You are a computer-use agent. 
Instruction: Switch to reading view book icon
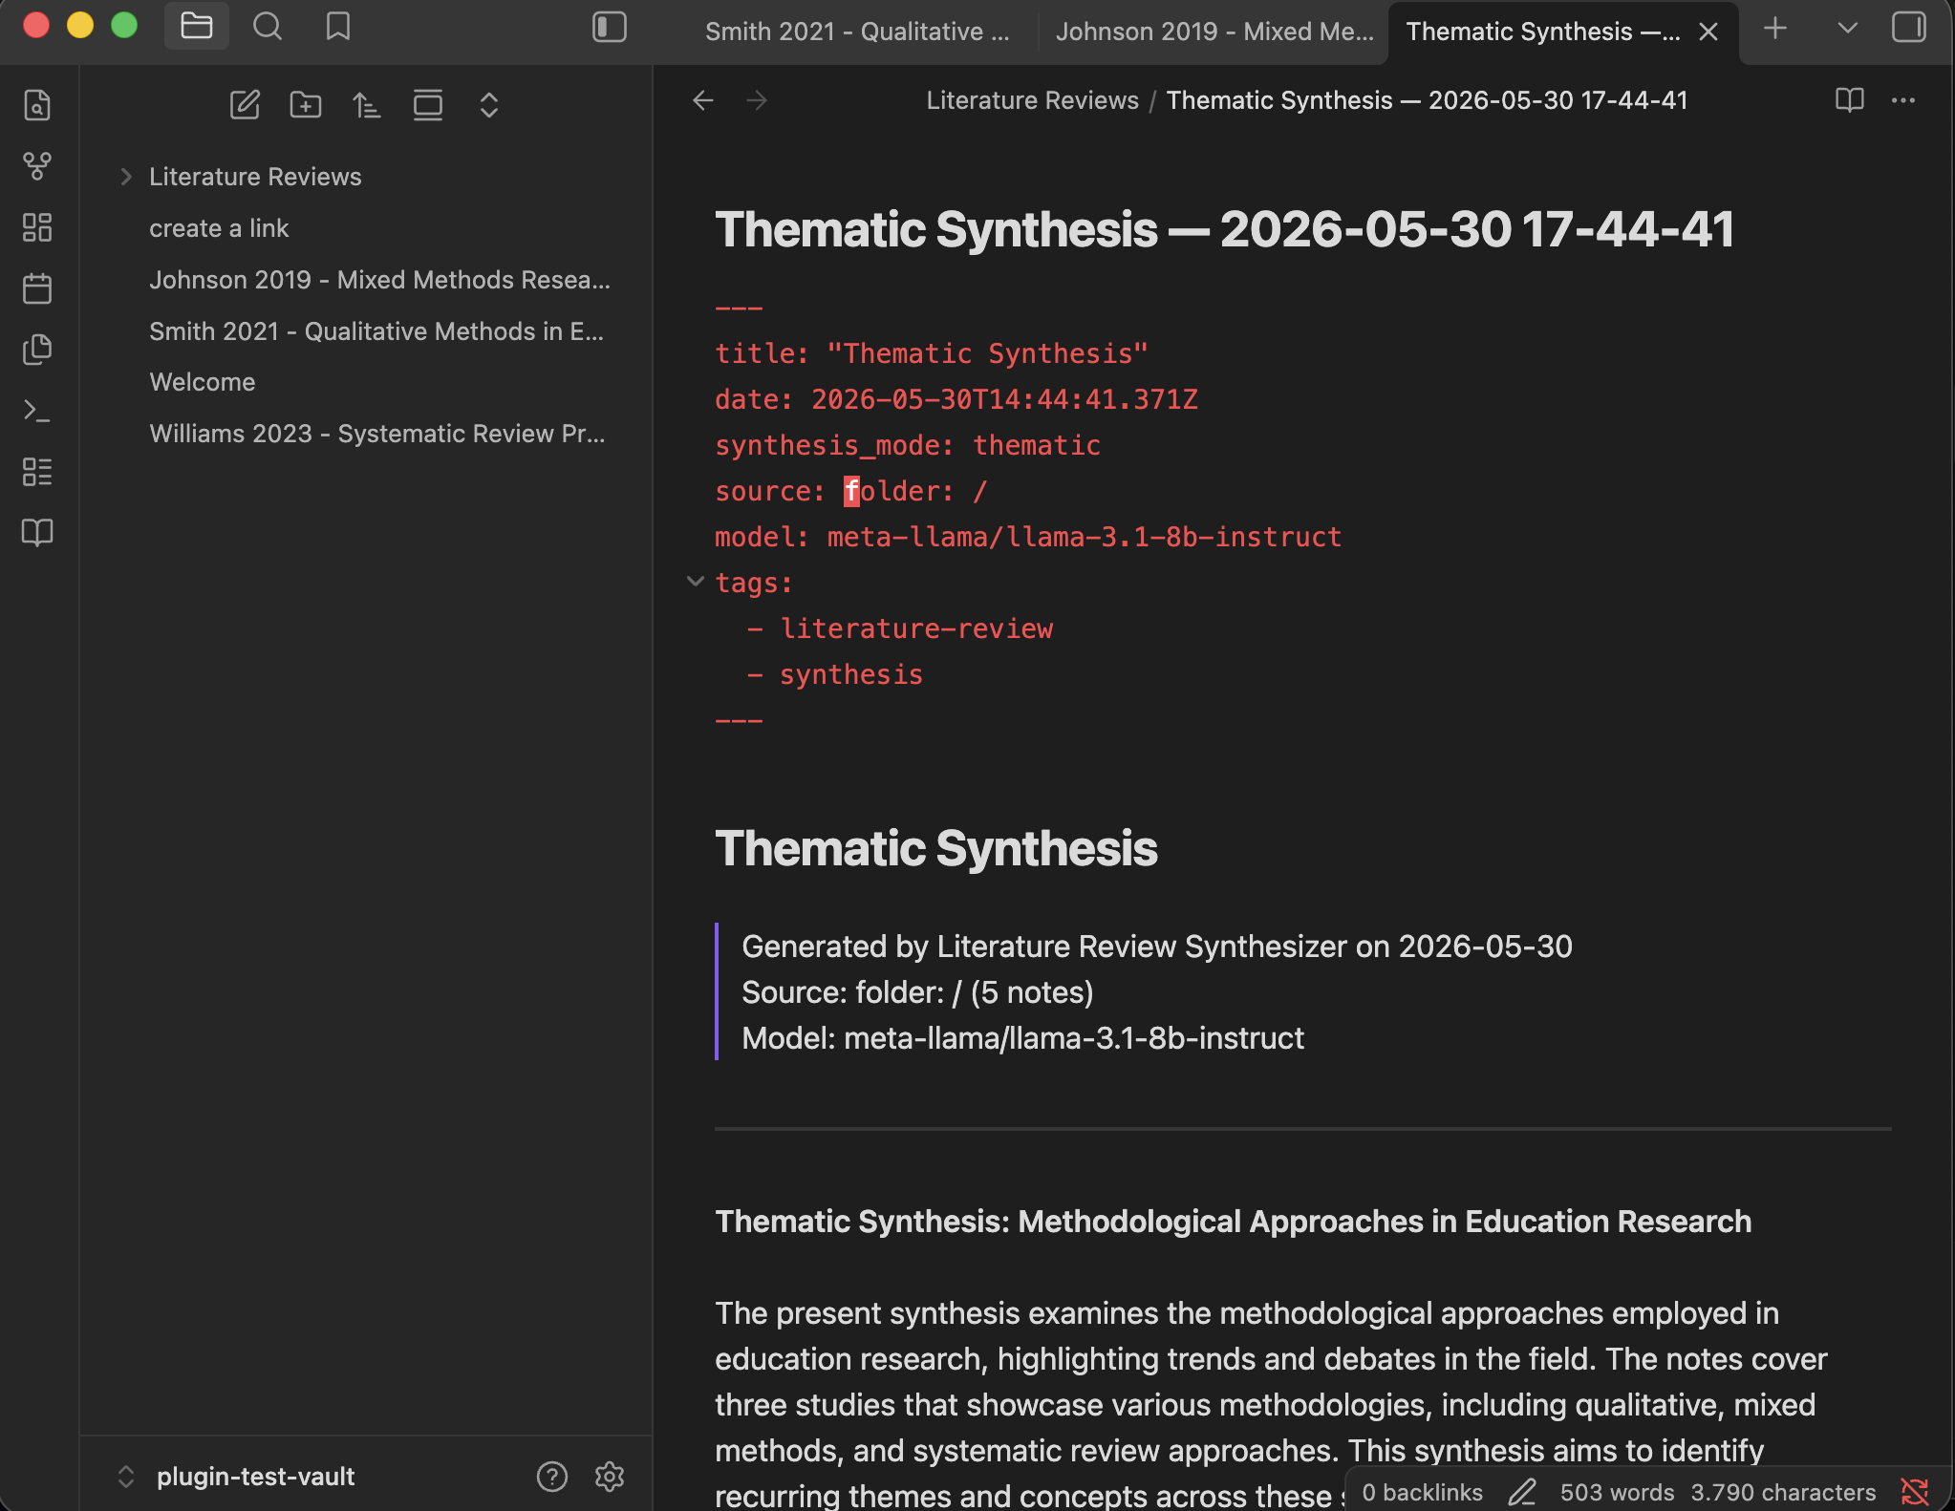click(x=1850, y=100)
